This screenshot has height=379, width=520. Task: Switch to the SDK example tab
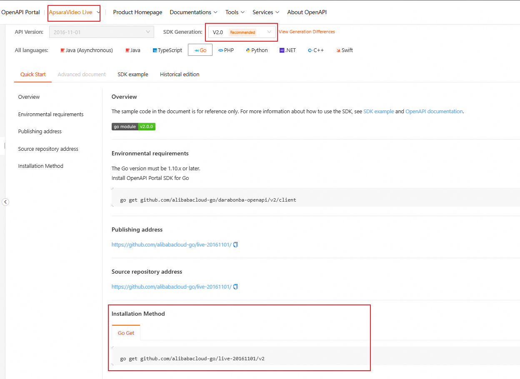133,74
